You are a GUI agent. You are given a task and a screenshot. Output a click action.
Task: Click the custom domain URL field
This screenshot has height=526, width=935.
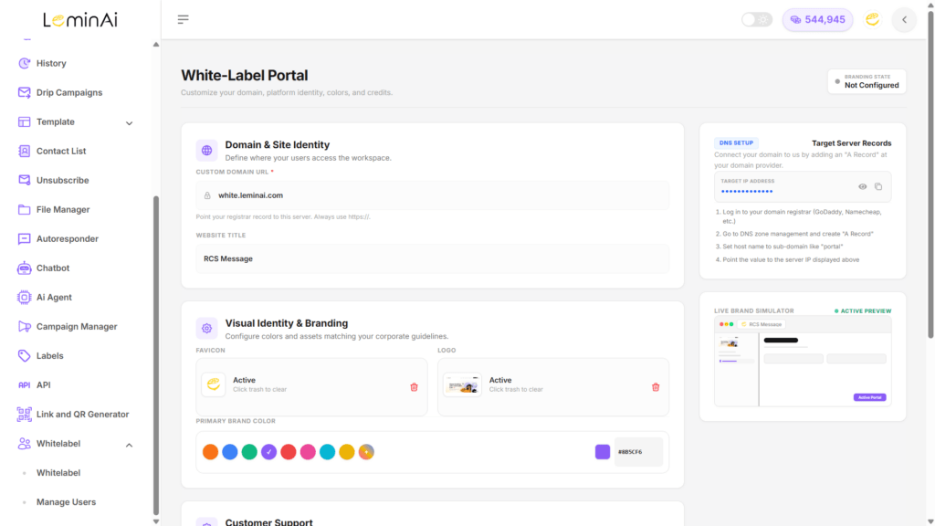coord(432,195)
